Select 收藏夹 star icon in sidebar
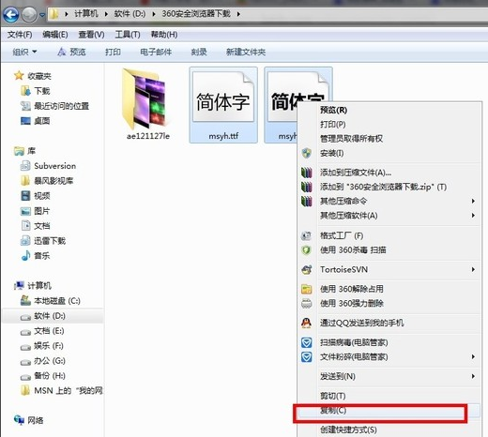488x437 pixels. (x=19, y=75)
